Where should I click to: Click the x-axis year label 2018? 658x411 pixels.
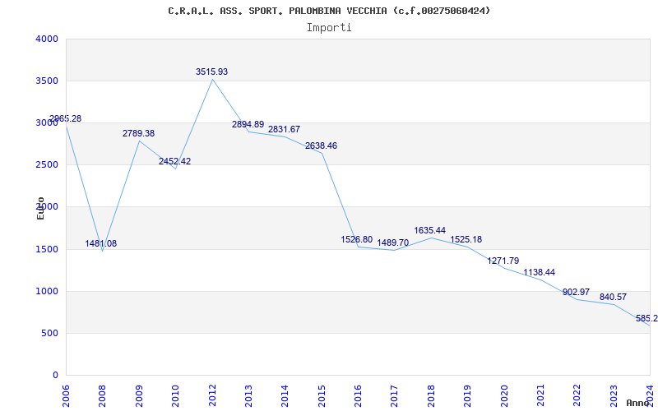pyautogui.click(x=431, y=395)
